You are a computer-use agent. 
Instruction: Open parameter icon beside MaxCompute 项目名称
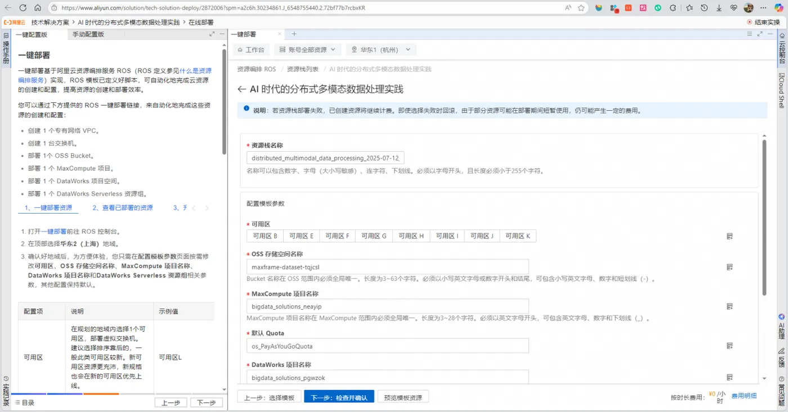729,306
